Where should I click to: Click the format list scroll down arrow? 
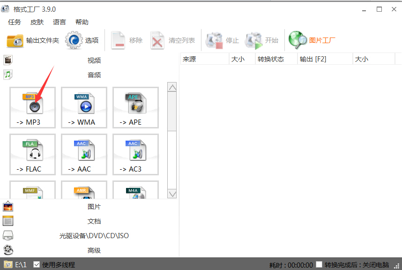click(x=172, y=194)
